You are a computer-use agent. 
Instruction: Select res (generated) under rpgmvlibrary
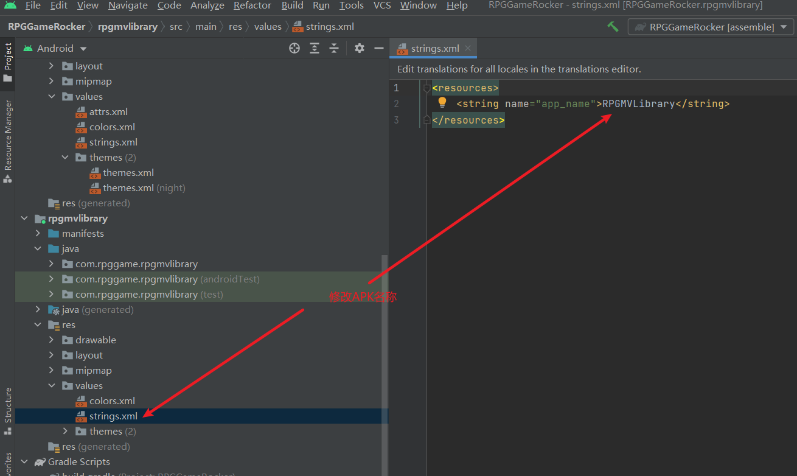(96, 447)
